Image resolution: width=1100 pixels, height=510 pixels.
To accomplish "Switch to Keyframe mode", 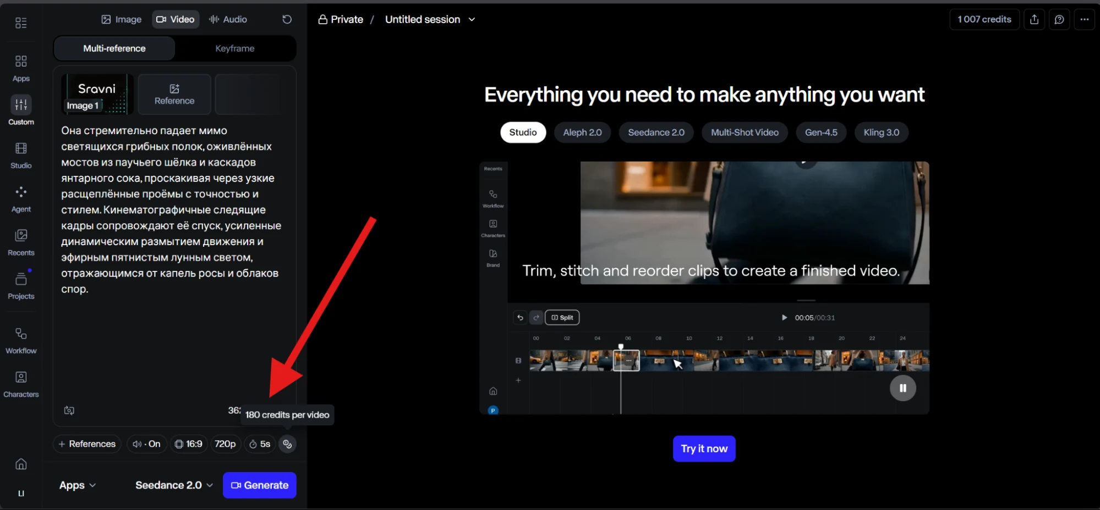I will (235, 48).
